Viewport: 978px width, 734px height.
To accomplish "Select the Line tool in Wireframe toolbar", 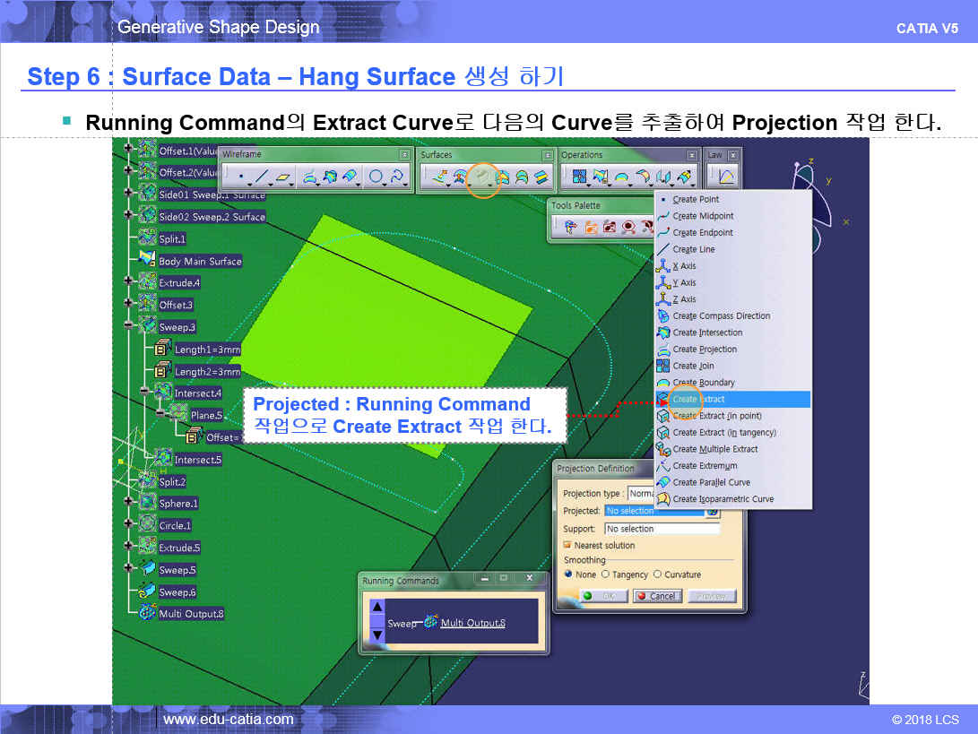I will [262, 177].
